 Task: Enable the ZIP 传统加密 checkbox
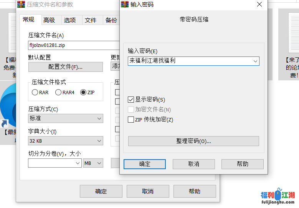pyautogui.click(x=131, y=120)
